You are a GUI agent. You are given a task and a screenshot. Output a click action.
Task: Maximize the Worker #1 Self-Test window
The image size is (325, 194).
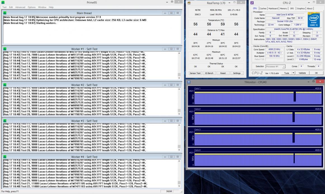tap(171, 49)
